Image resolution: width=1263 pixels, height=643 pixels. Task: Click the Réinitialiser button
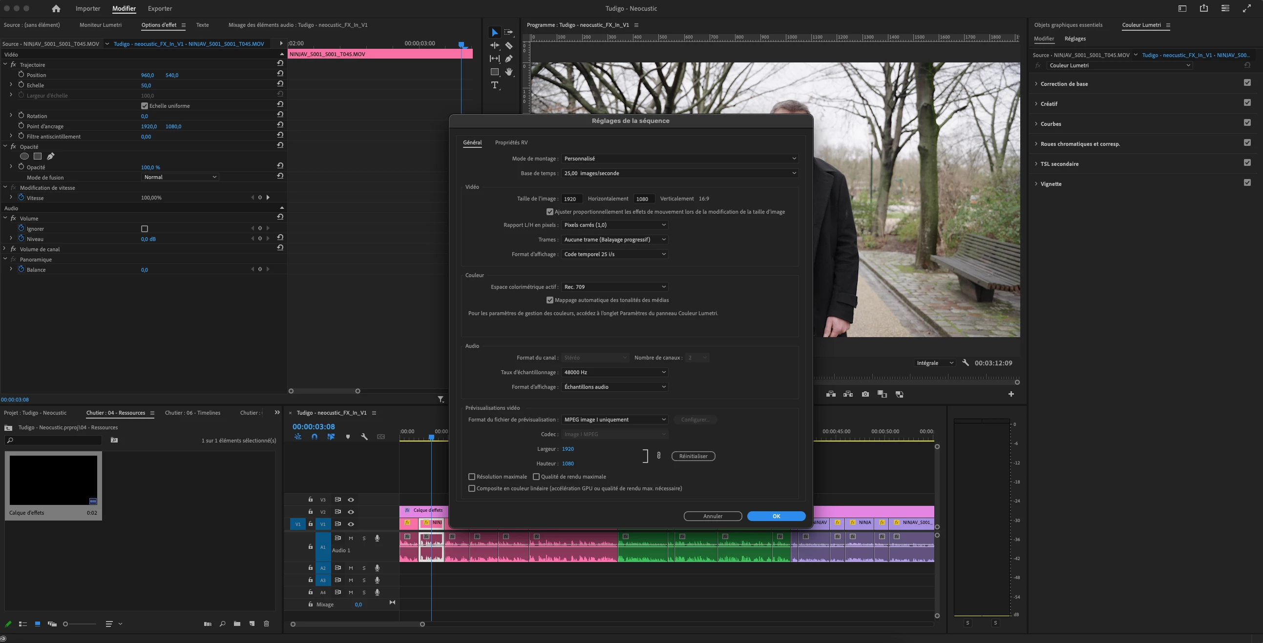pos(693,456)
